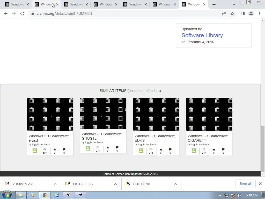
Task: Click the views eye icon on GHOST2 card
Action: (98, 147)
